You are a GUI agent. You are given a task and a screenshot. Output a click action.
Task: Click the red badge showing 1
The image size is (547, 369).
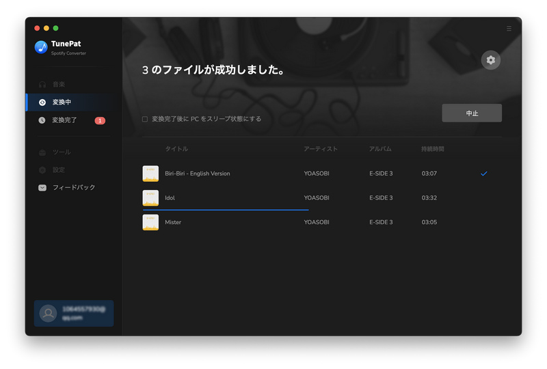coord(100,121)
